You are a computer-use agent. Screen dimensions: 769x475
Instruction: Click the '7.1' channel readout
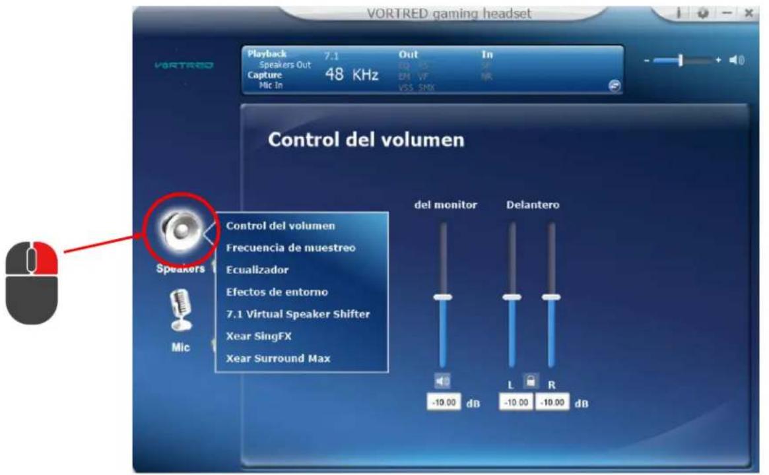pos(331,56)
